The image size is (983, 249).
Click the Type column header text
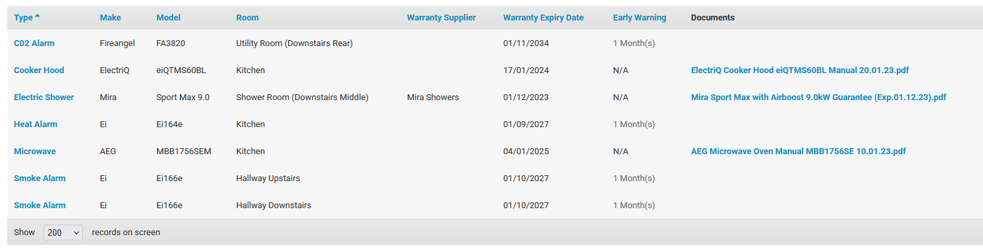[x=23, y=18]
